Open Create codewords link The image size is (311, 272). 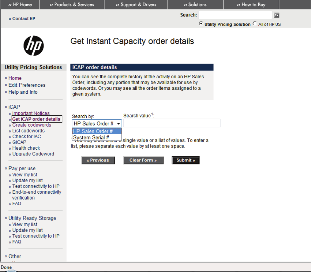click(32, 125)
